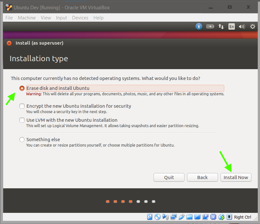This screenshot has height=224, width=260.
Task: Open the Input menu
Action: (61, 18)
